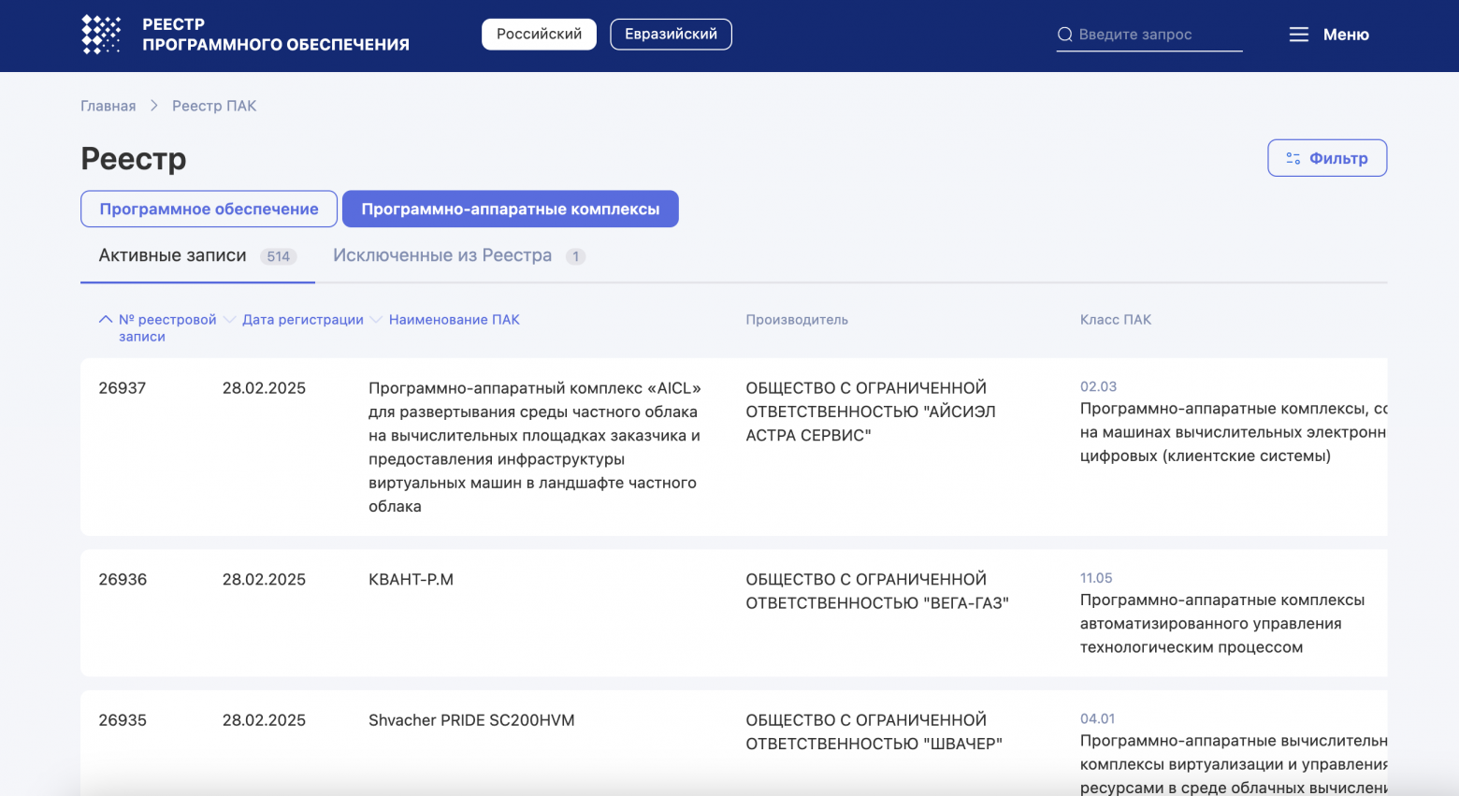
Task: Click the Производитель column header
Action: click(797, 319)
